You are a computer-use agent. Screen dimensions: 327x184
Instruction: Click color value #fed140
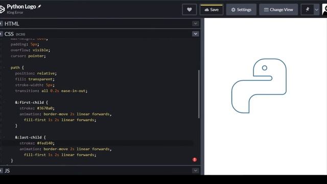pyautogui.click(x=45, y=143)
